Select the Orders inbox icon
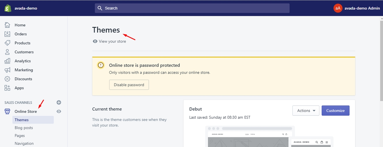383x147 pixels. click(7, 34)
